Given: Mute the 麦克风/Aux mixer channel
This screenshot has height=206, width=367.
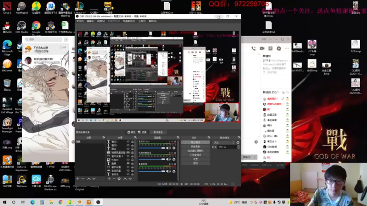Looking at the screenshot, I should (x=168, y=148).
